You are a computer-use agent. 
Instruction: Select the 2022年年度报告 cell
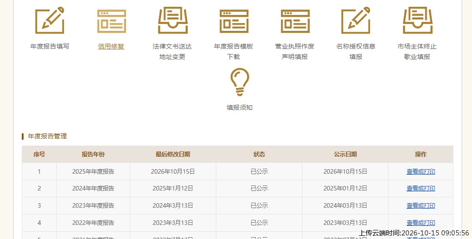click(x=93, y=223)
